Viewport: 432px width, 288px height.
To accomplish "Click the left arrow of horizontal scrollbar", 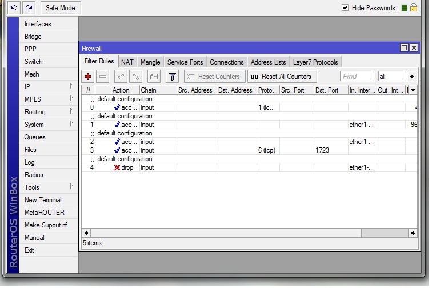I will (86, 233).
